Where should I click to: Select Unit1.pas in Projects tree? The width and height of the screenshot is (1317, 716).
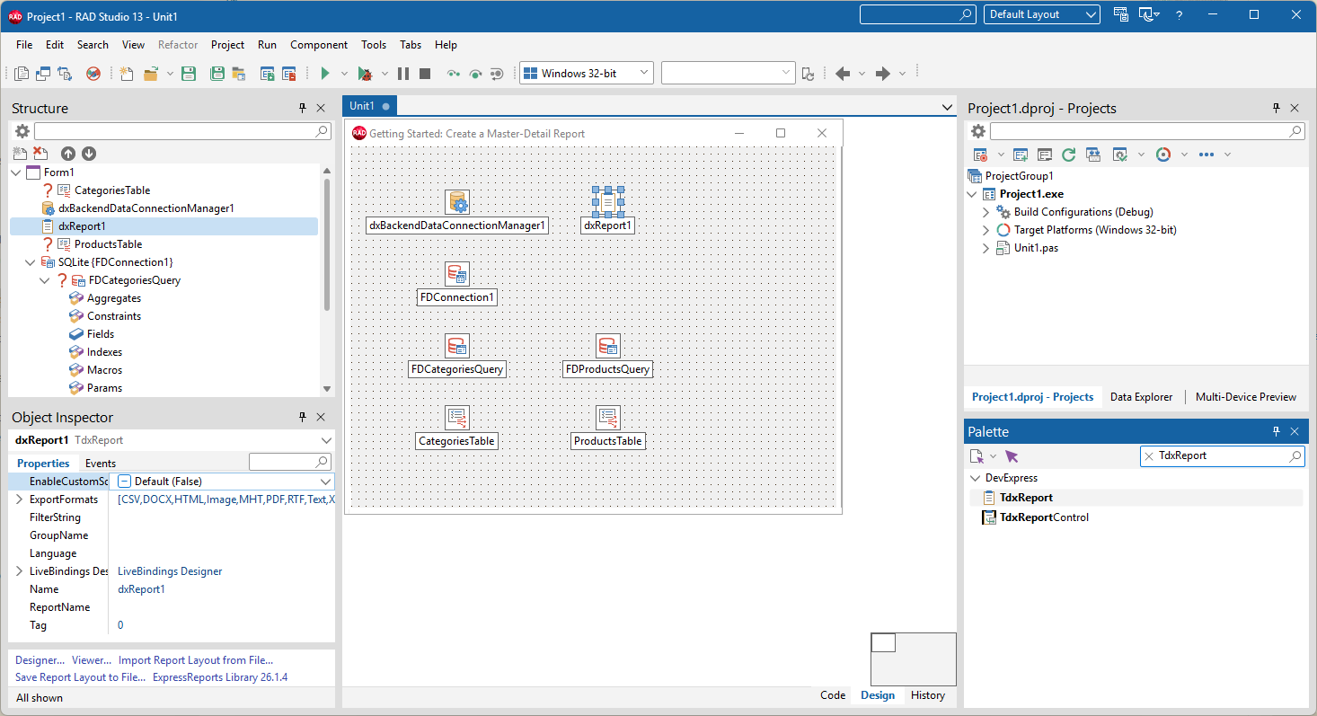click(1036, 248)
